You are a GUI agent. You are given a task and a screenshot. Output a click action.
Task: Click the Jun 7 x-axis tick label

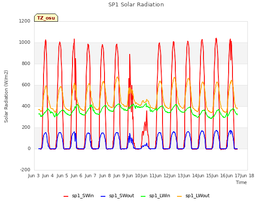tap(90, 176)
